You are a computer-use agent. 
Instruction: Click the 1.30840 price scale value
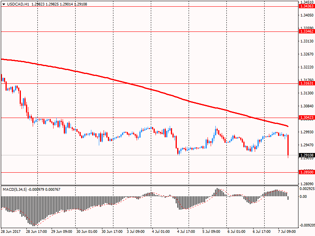[x=307, y=106]
